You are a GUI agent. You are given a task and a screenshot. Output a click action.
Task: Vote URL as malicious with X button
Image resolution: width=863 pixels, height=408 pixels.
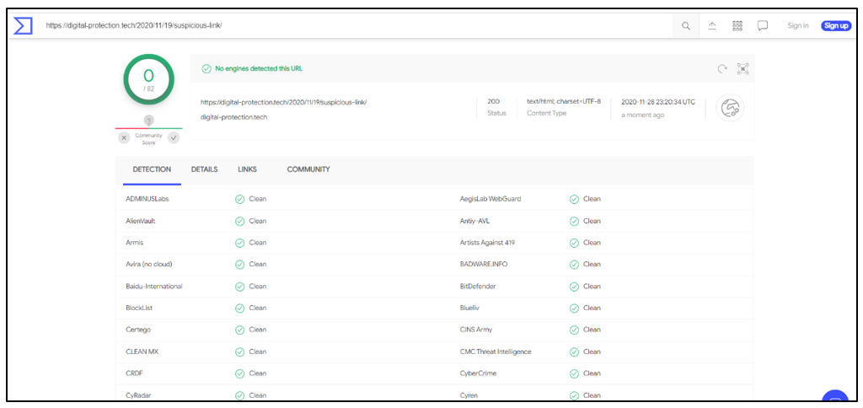tap(124, 137)
